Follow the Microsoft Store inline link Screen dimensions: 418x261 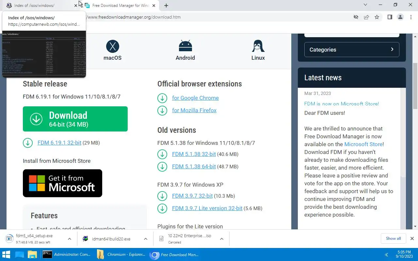pos(363,144)
